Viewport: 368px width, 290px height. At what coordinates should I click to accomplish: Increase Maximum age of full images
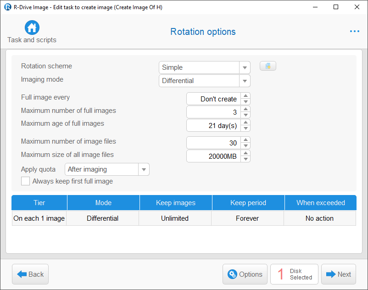(245, 123)
